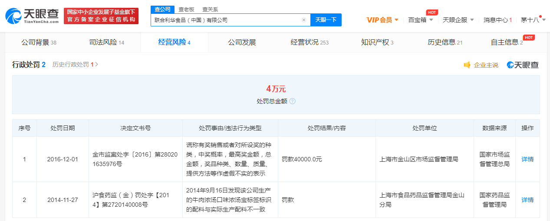Open the 公司背景 tab
550x221 pixels.
[x=39, y=42]
